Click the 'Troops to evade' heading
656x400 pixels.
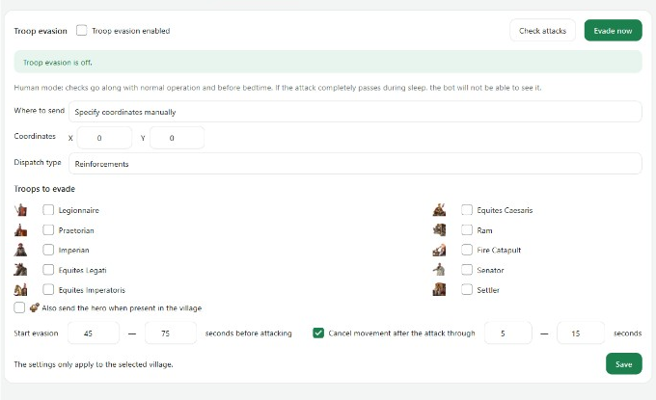[x=44, y=189]
